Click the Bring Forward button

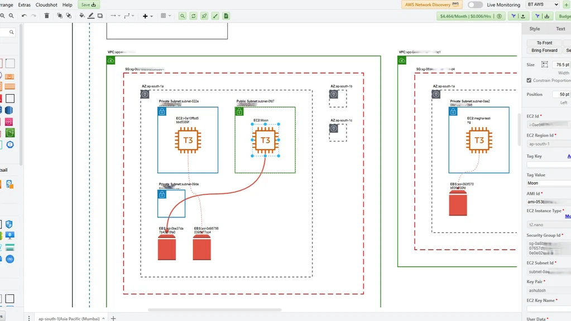pyautogui.click(x=544, y=50)
